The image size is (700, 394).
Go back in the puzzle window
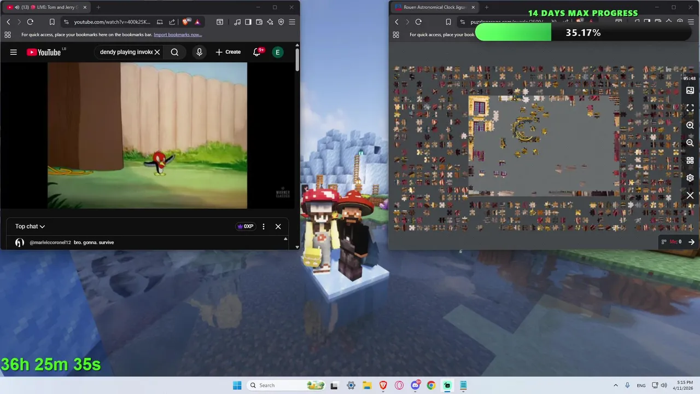click(396, 22)
